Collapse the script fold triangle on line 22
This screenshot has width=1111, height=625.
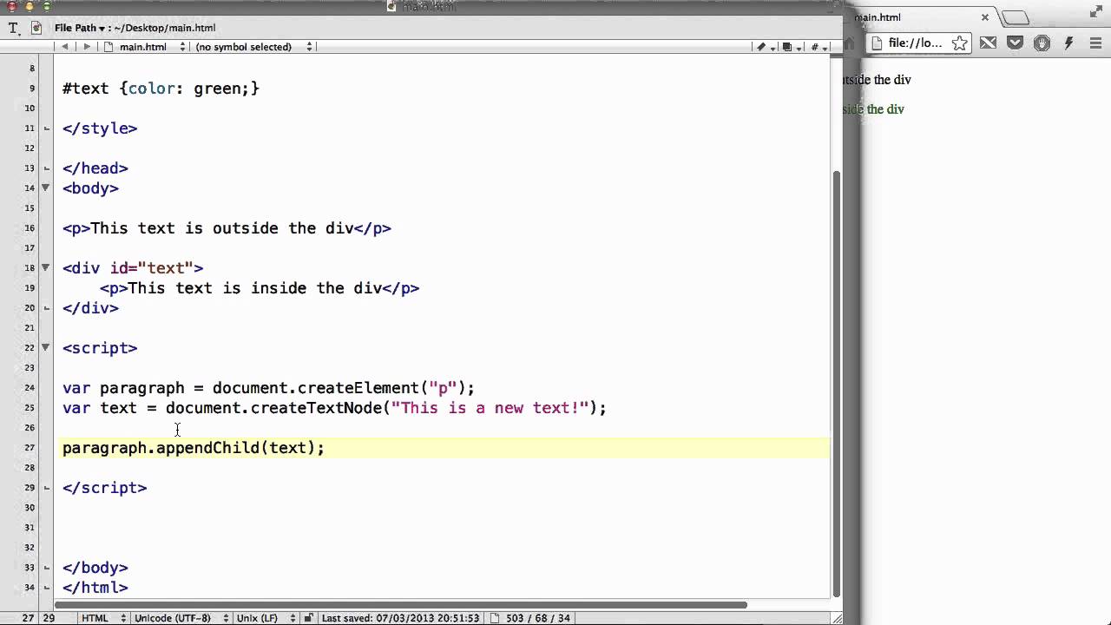(46, 347)
